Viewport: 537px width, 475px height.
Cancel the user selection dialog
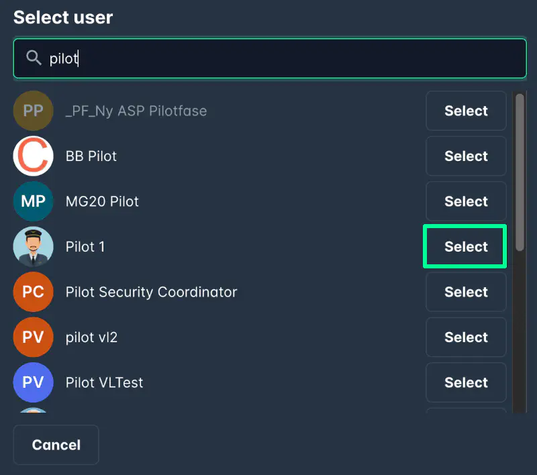click(56, 444)
